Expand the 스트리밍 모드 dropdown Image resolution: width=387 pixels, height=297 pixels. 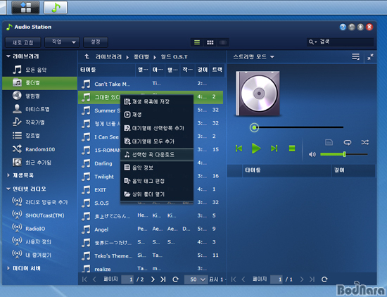click(253, 57)
